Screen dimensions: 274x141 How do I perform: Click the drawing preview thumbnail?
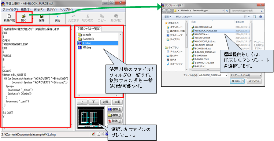pos(91,118)
